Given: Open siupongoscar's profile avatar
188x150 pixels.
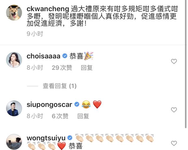Looking at the screenshot, I should point(14,108).
